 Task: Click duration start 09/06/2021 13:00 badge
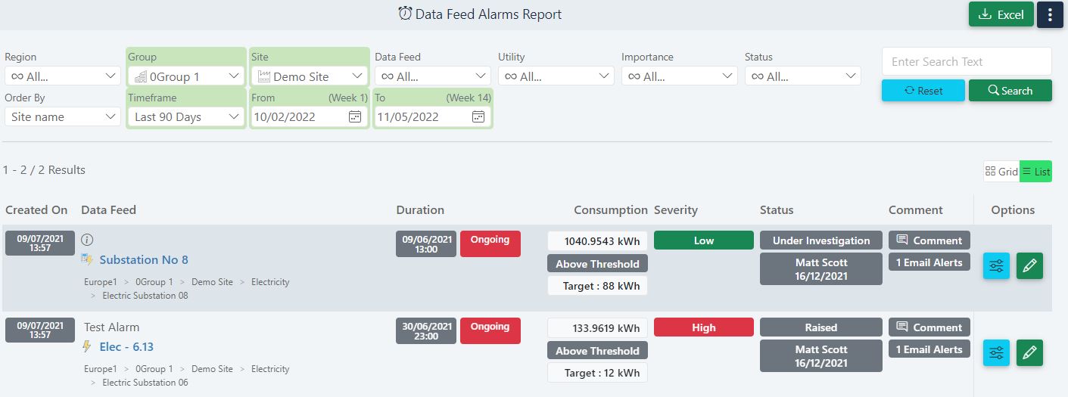pyautogui.click(x=427, y=243)
